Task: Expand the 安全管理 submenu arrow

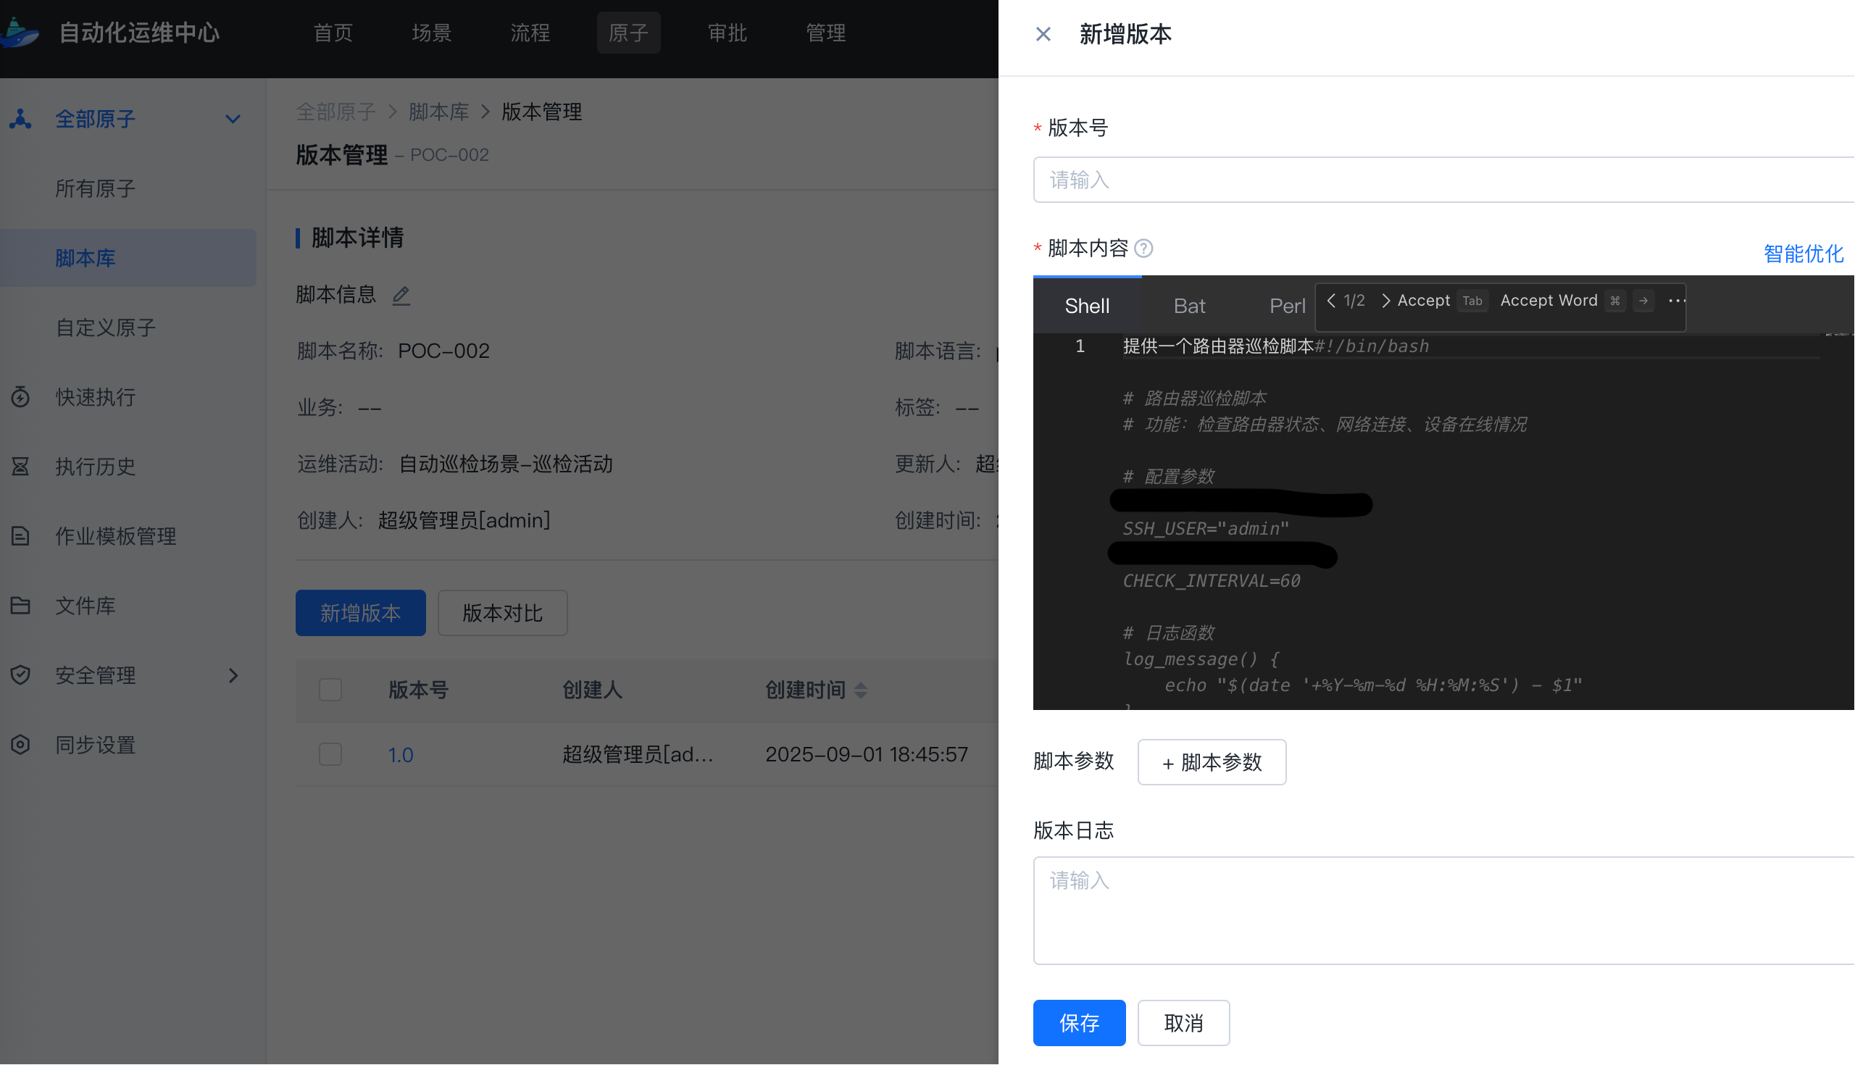Action: coord(233,675)
